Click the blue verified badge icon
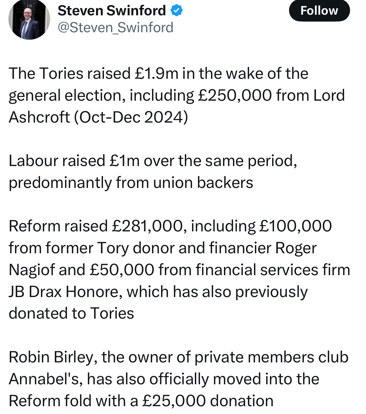 tap(177, 11)
